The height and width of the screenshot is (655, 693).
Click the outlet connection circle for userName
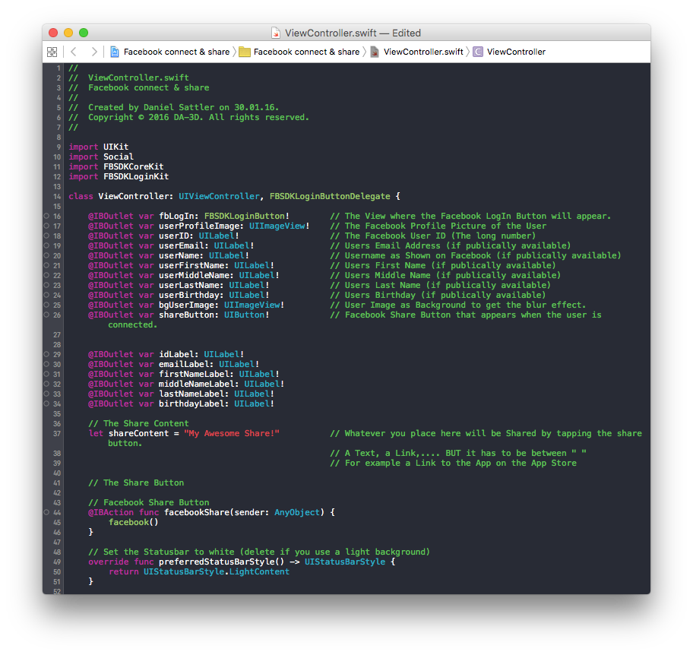[x=46, y=255]
